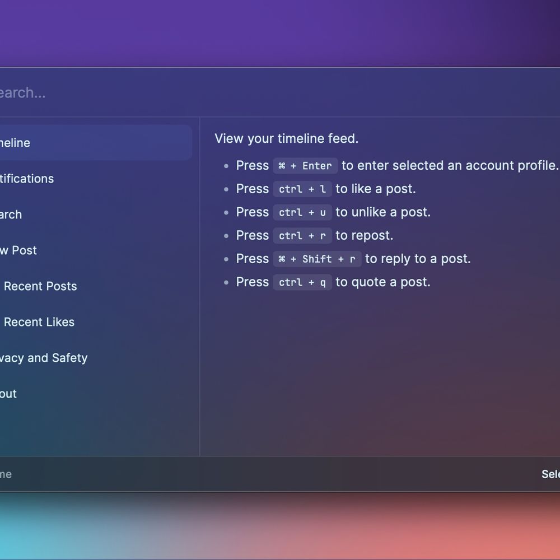
Task: Click 'to reply to a post.' text
Action: click(418, 259)
